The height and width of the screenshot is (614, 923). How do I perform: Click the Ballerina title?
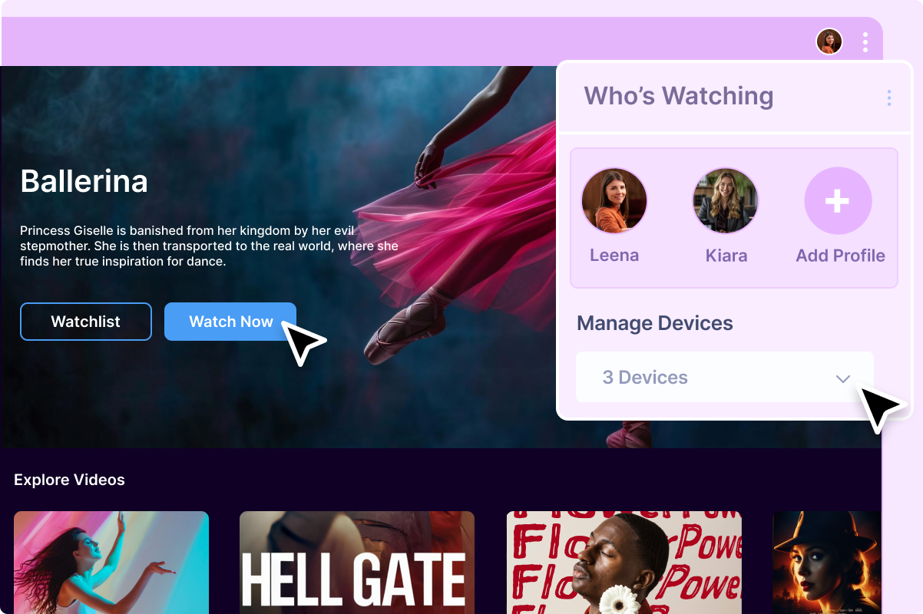pyautogui.click(x=84, y=181)
